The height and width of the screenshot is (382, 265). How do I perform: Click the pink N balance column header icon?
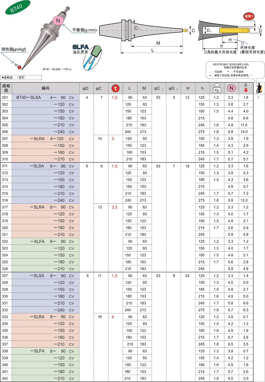pos(231,88)
